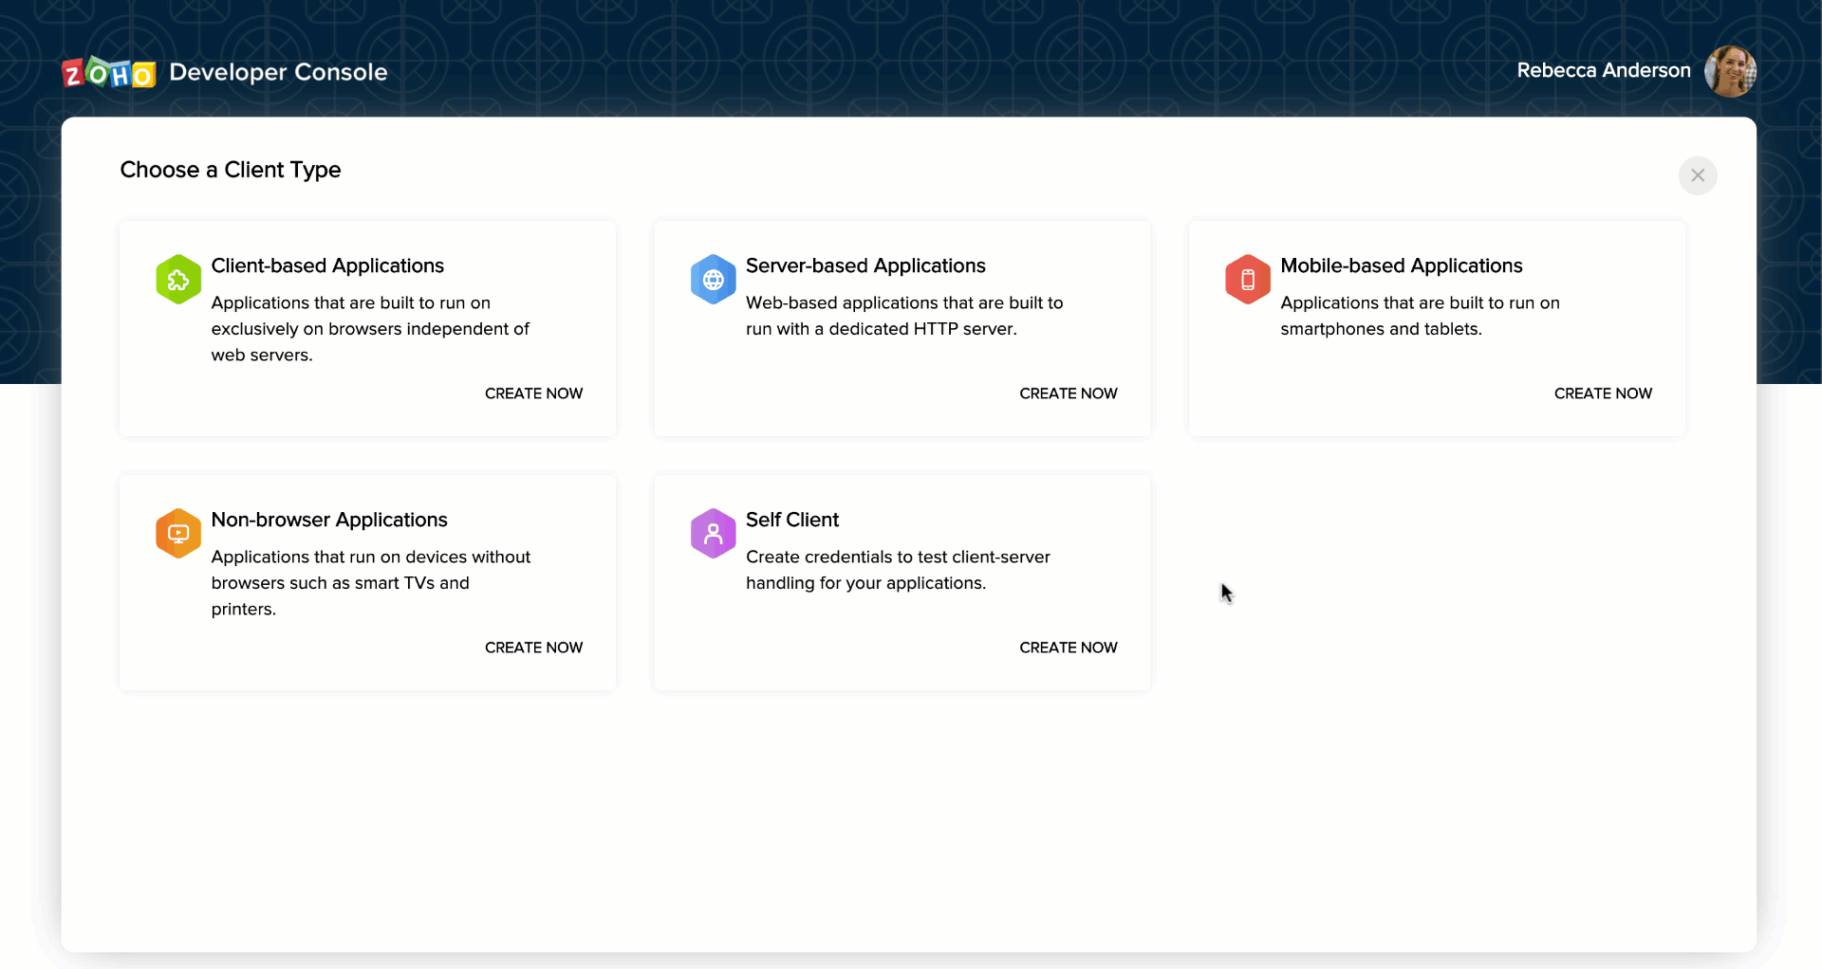Click the Rebecca Anderson account name

click(1603, 70)
